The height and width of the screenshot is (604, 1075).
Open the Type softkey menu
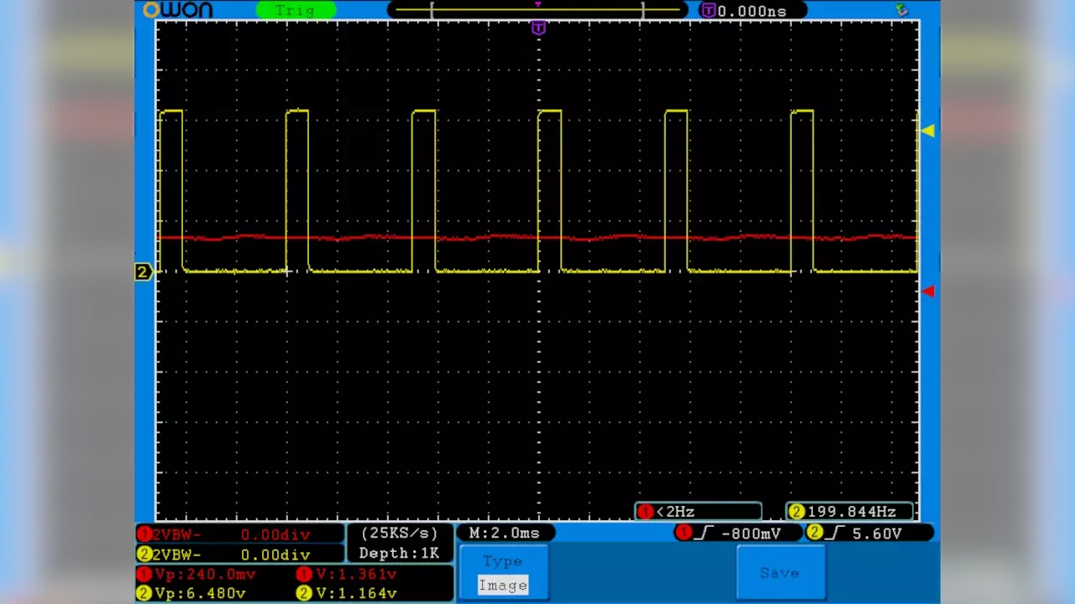pyautogui.click(x=502, y=561)
